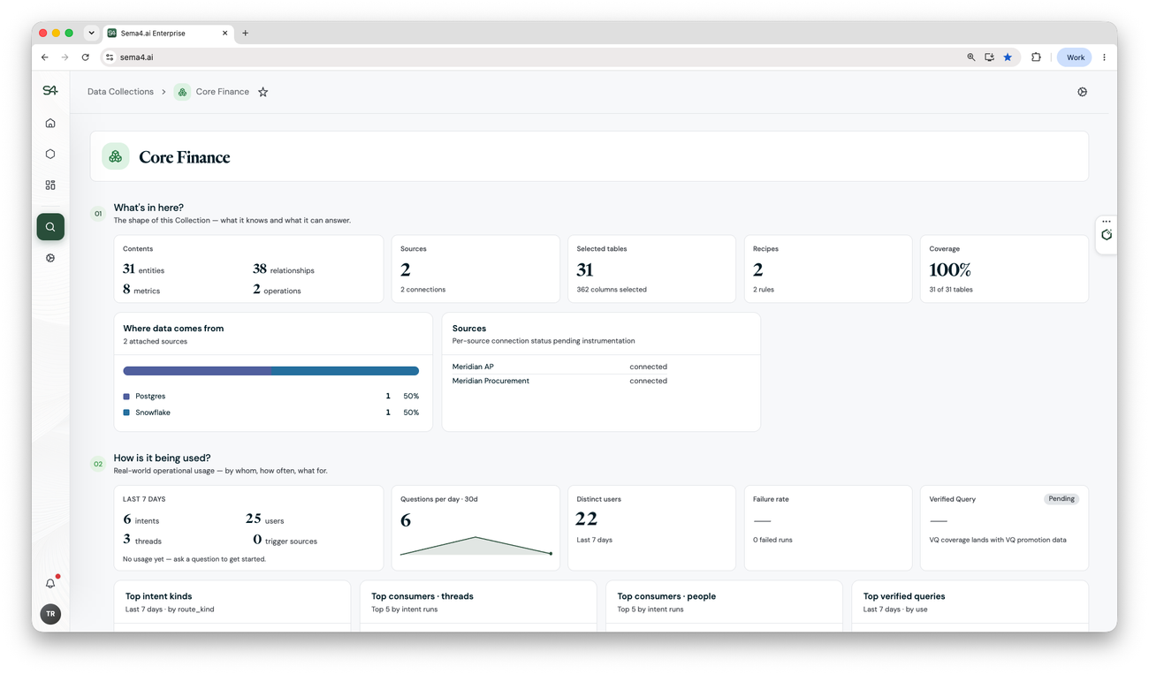Image resolution: width=1149 pixels, height=674 pixels.
Task: Open the dashboard grid icon in sidebar
Action: (50, 185)
